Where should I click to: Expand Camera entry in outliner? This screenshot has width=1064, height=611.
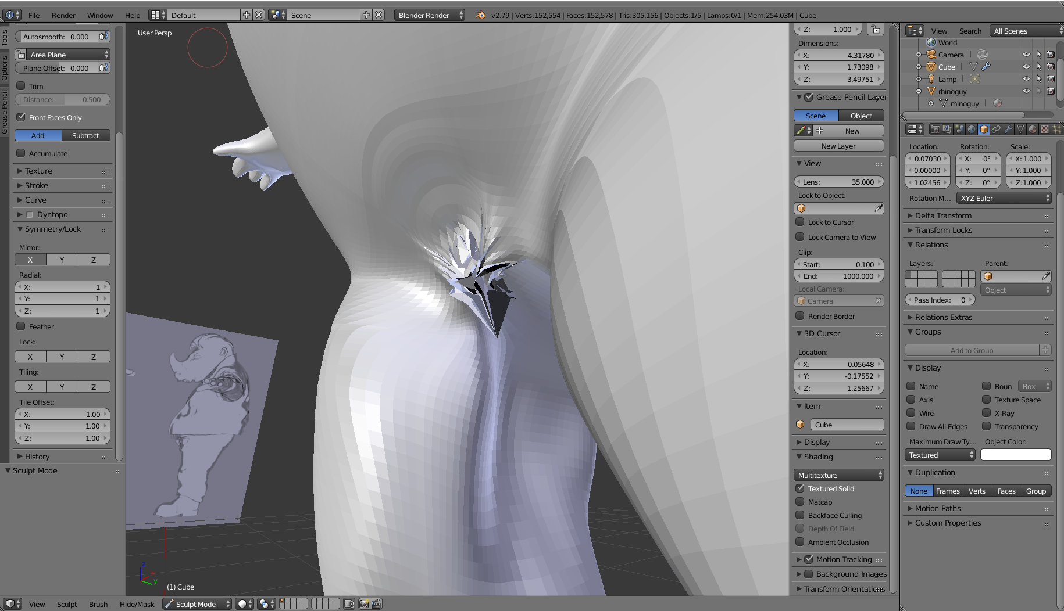point(919,55)
